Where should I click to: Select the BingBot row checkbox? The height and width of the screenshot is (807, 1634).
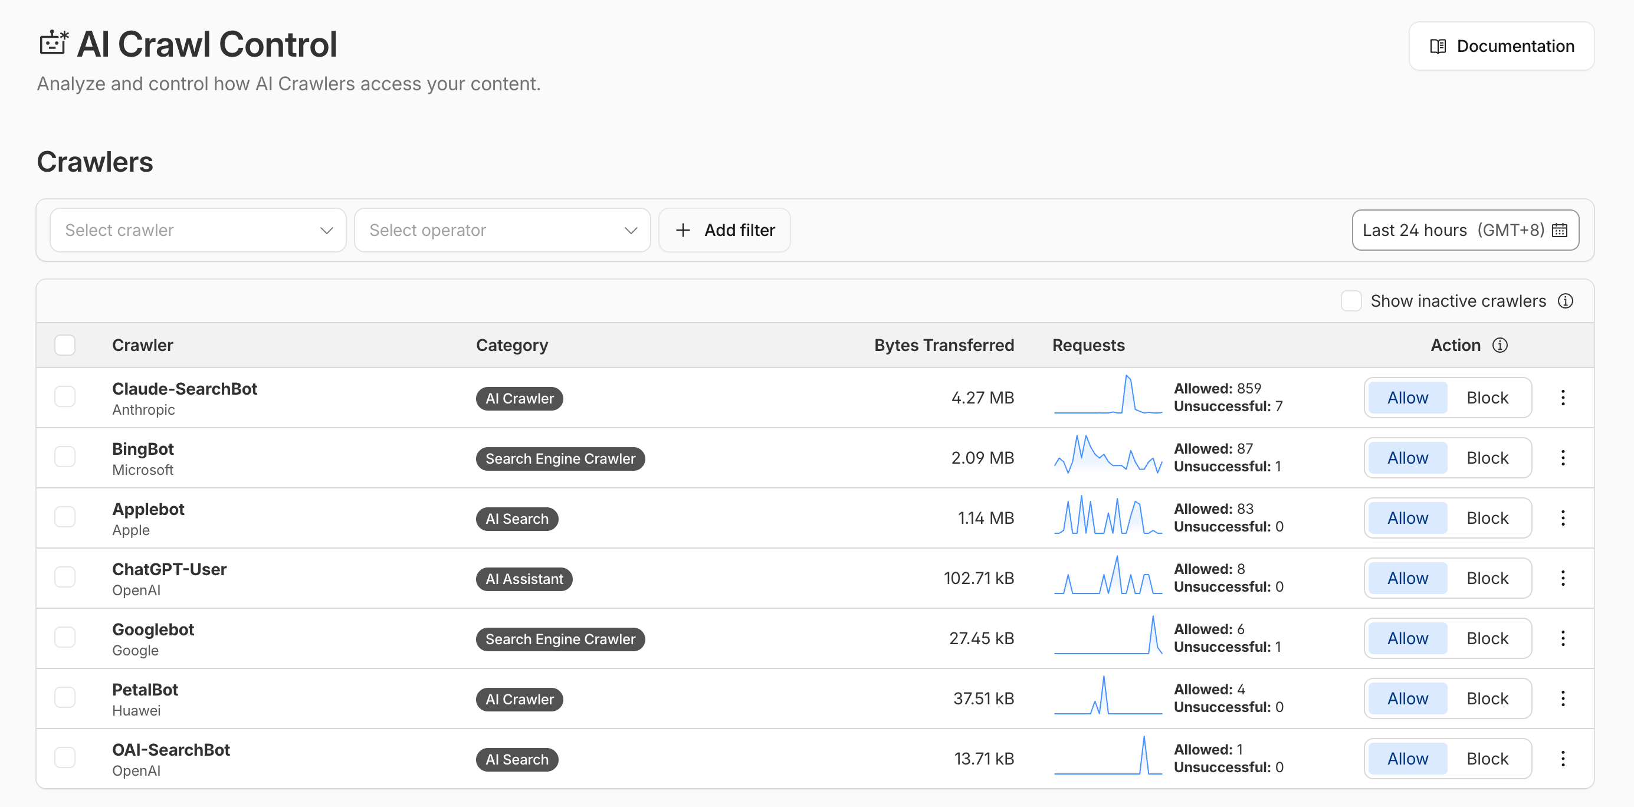65,457
